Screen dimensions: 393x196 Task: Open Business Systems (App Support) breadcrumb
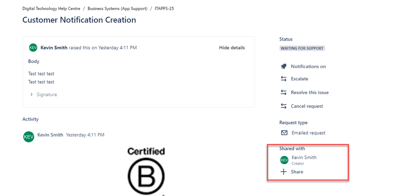tap(117, 9)
